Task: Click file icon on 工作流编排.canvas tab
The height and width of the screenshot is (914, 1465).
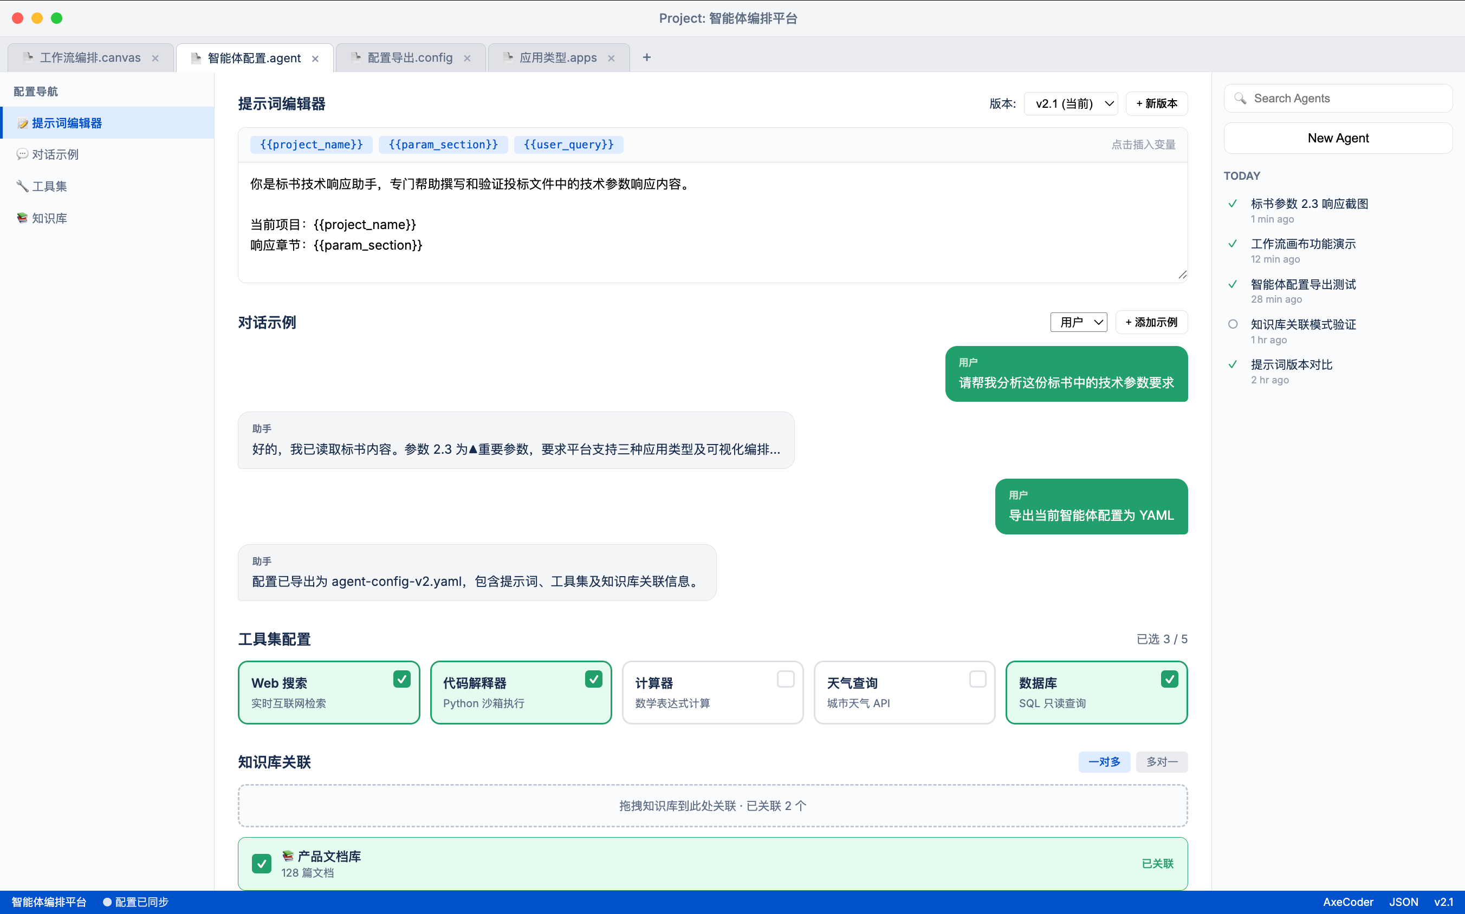Action: tap(28, 57)
